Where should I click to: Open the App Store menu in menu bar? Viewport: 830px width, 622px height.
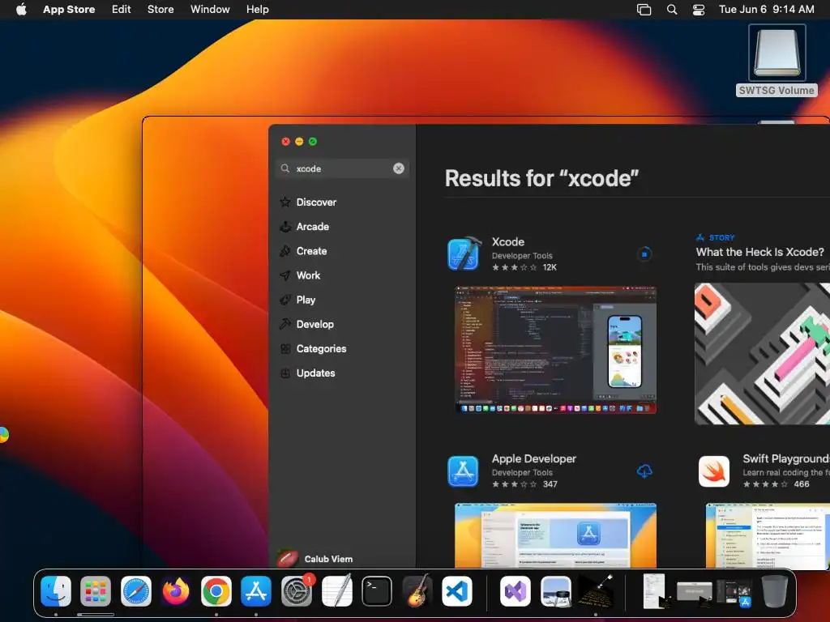coord(69,9)
